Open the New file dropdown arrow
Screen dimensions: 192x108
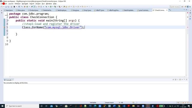click(4, 7)
